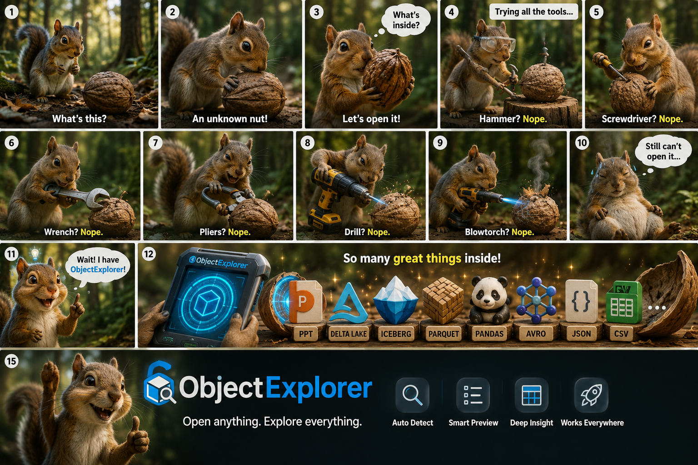Click the PPT wooden label
This screenshot has height=465, width=698.
pyautogui.click(x=306, y=334)
